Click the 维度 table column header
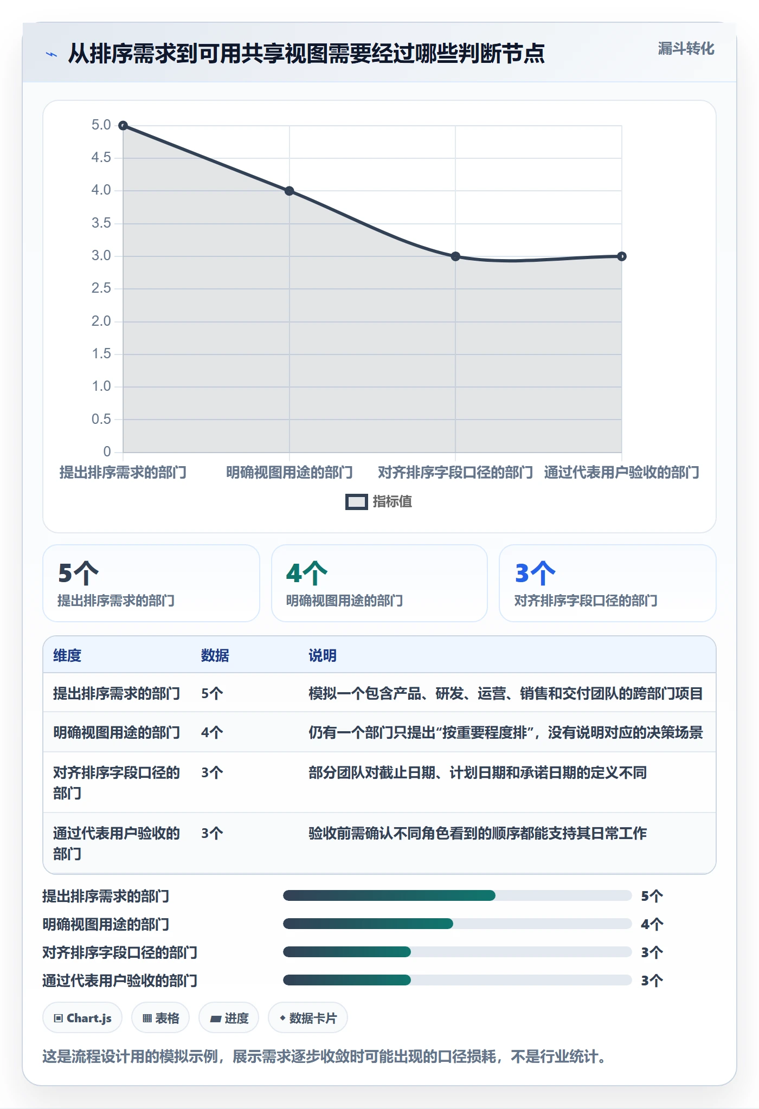The width and height of the screenshot is (759, 1109). [x=67, y=655]
